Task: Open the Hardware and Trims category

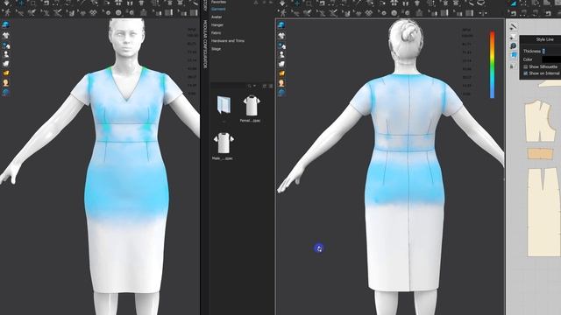Action: click(x=228, y=41)
